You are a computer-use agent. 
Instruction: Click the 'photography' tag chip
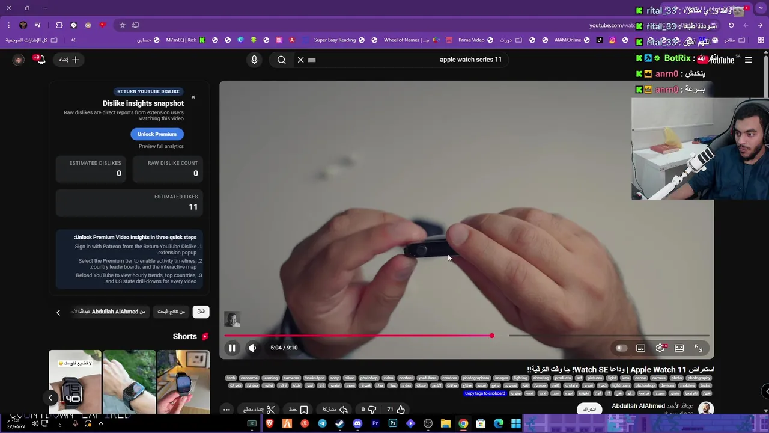tap(699, 378)
